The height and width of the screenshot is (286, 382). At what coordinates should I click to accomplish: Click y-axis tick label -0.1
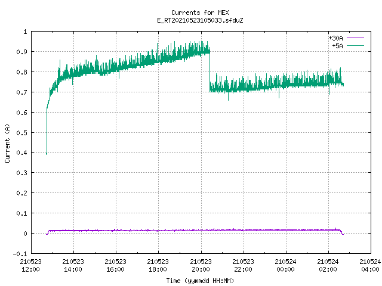pyautogui.click(x=20, y=254)
